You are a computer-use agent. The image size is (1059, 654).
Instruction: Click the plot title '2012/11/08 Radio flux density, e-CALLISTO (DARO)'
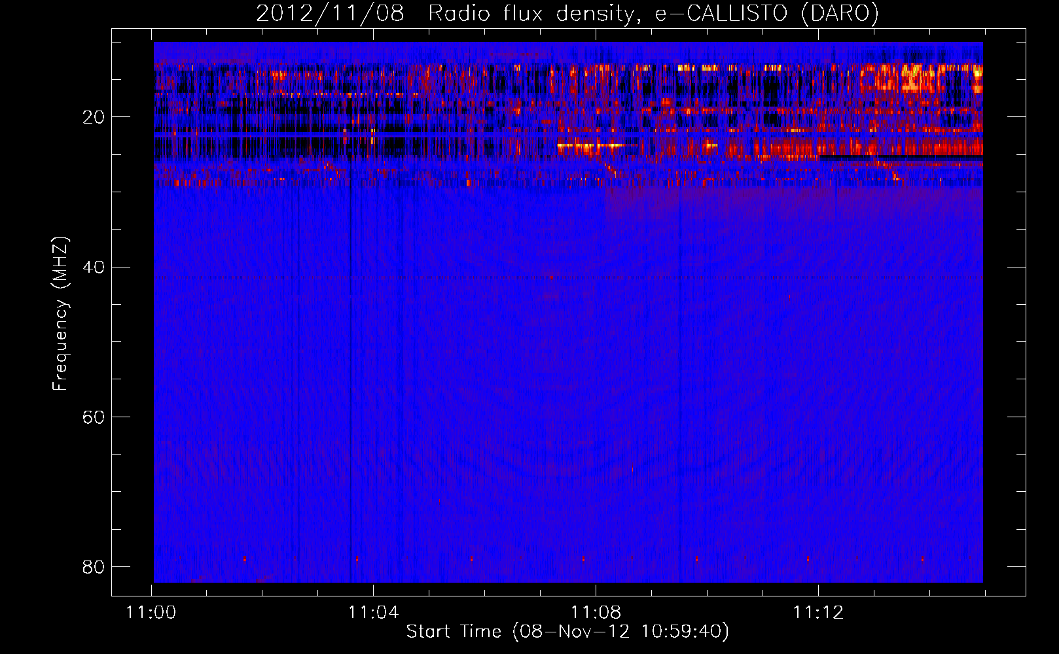(x=567, y=14)
